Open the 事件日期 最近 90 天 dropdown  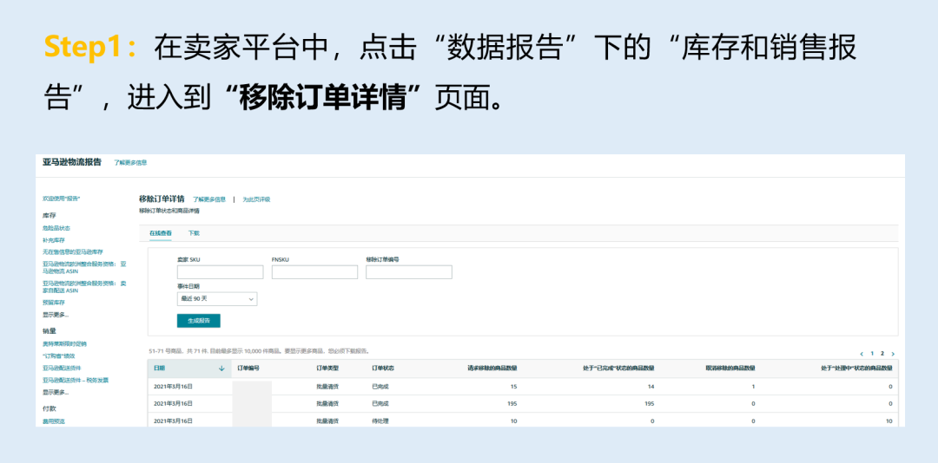click(217, 299)
